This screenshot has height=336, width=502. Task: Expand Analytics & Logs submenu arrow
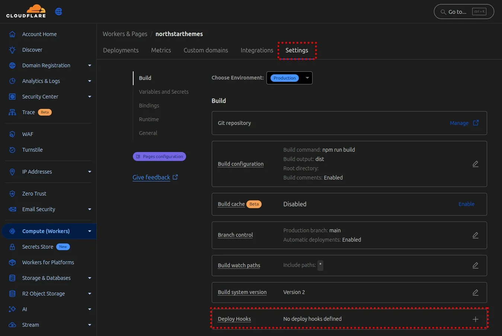coord(90,81)
